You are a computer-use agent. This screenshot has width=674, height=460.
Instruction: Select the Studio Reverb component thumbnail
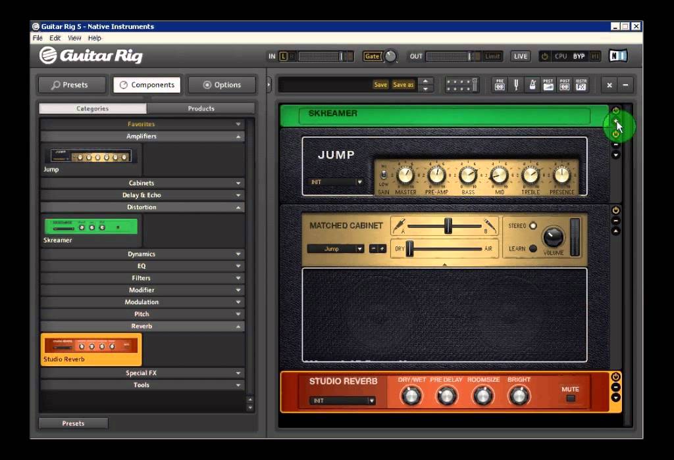[x=91, y=350]
